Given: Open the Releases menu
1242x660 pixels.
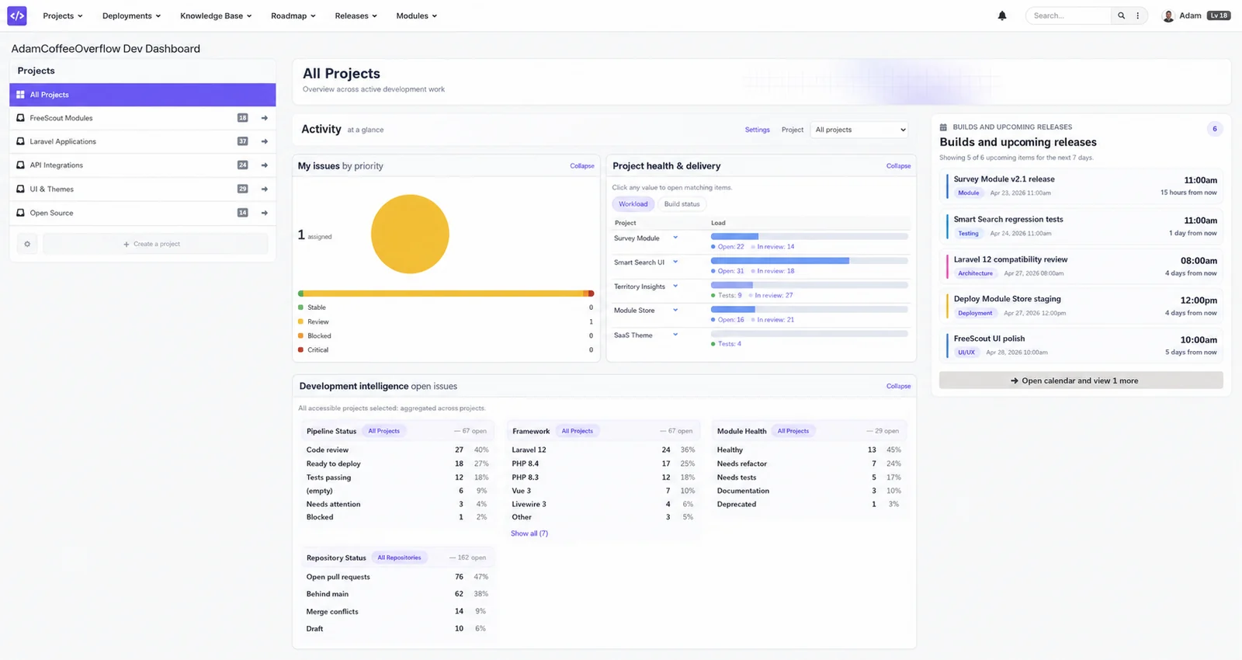Looking at the screenshot, I should coord(356,16).
